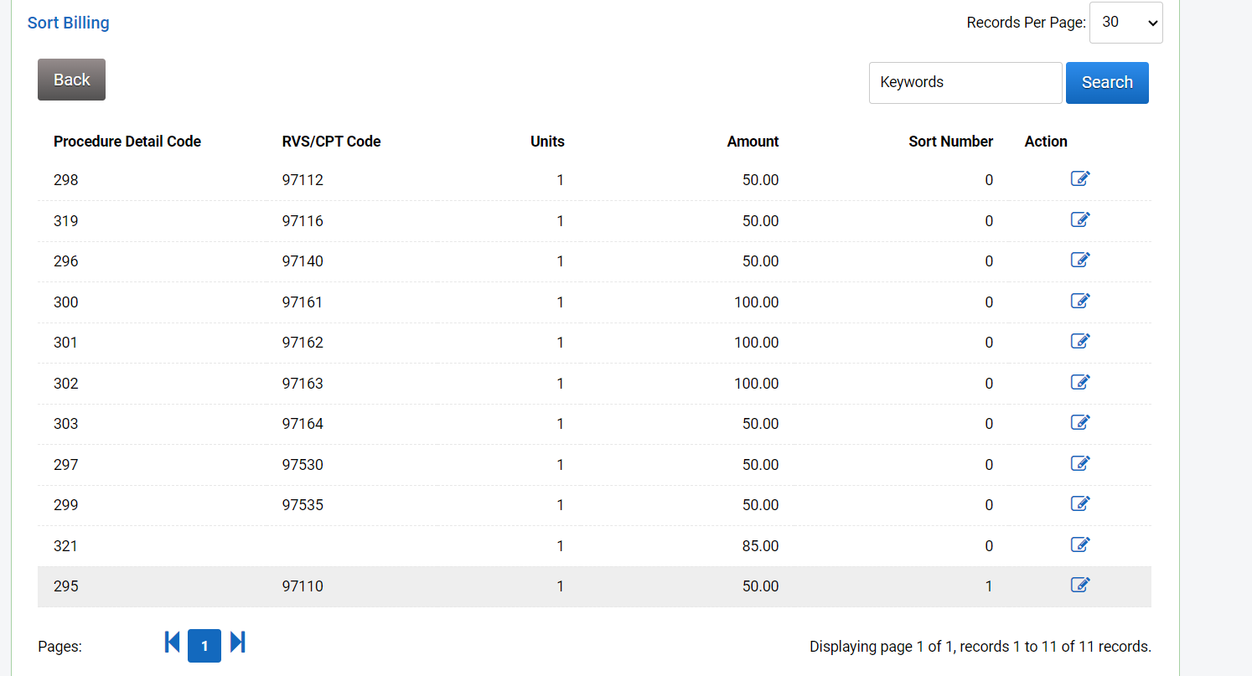Focus the Keywords search field
The width and height of the screenshot is (1252, 676).
coord(965,83)
